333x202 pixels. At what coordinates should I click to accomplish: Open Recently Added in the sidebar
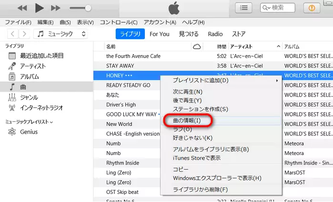point(41,56)
